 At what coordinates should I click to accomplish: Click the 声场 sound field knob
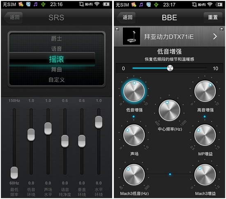click(x=134, y=135)
